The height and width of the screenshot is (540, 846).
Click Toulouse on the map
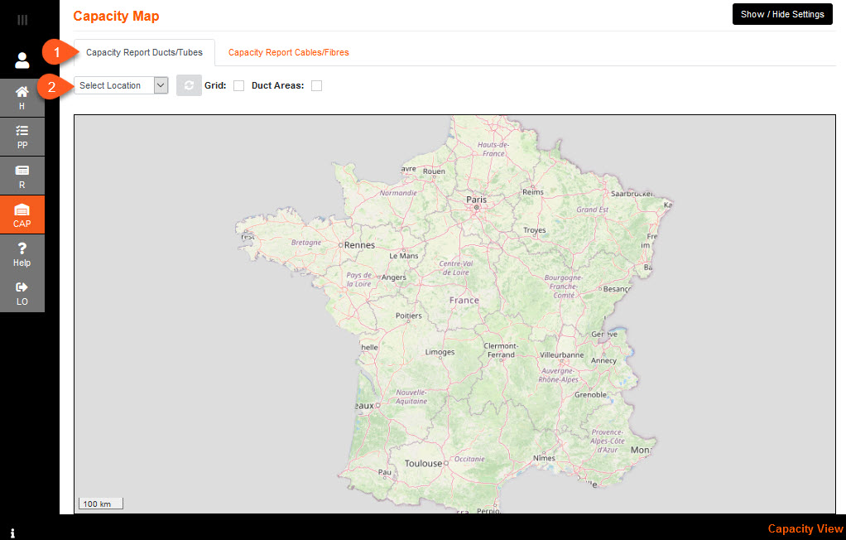[423, 464]
